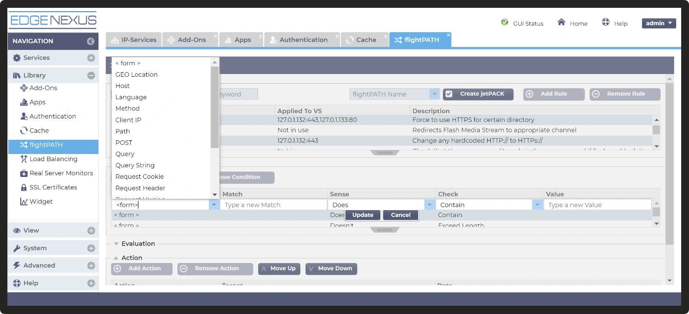This screenshot has height=314, width=689.
Task: Click the green GUI Status check icon
Action: click(505, 22)
